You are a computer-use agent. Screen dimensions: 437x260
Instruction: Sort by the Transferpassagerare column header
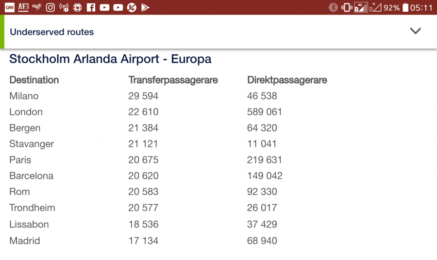pyautogui.click(x=173, y=80)
